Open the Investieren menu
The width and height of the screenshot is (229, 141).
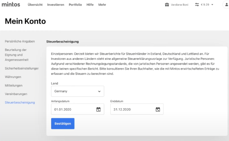click(56, 5)
